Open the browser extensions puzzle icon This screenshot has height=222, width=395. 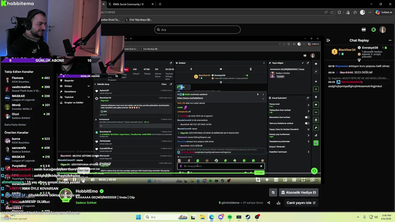tap(339, 12)
